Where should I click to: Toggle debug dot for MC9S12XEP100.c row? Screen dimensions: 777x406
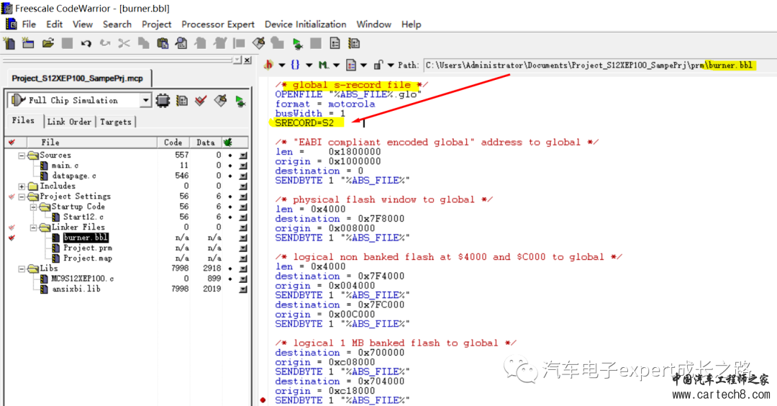click(x=230, y=279)
